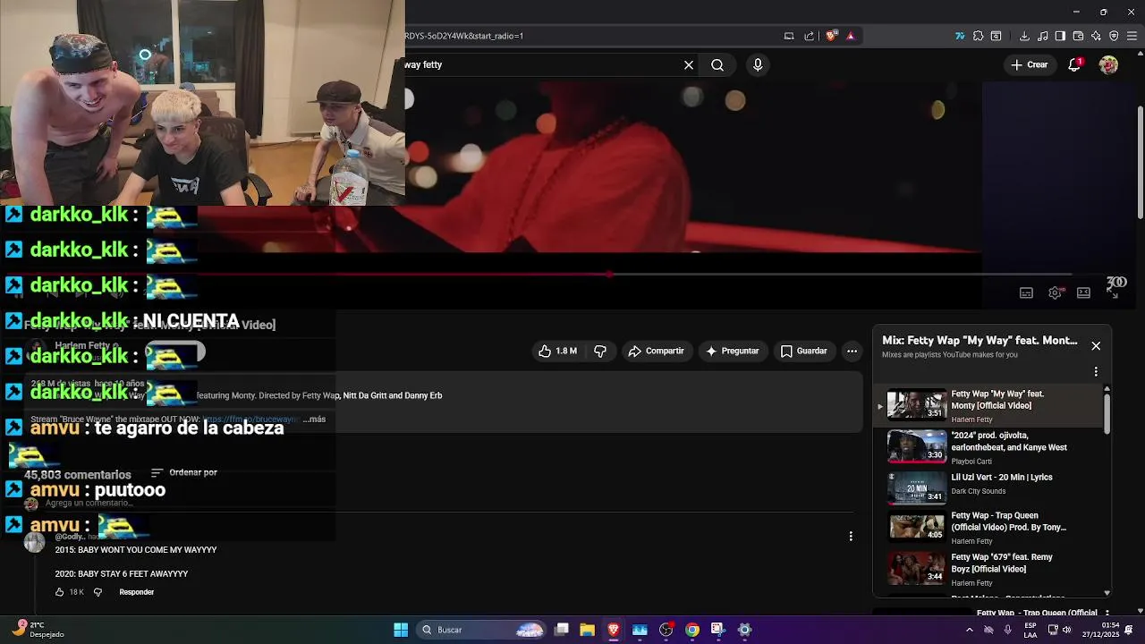The height and width of the screenshot is (644, 1145).
Task: Open the Windows Start button
Action: tap(401, 630)
